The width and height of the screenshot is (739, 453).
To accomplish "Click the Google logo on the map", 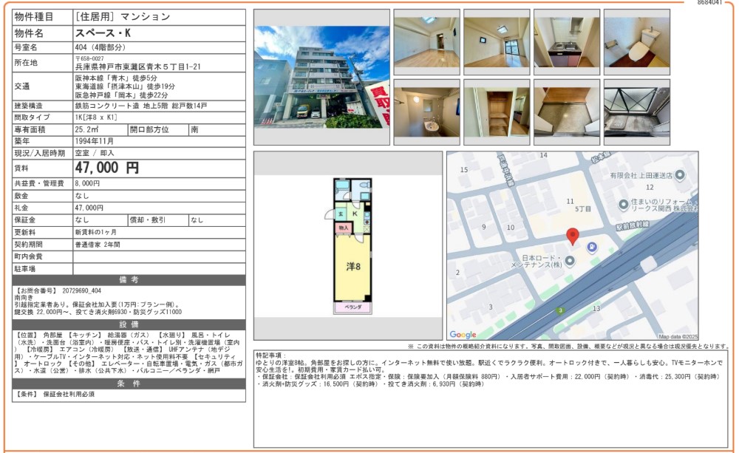I will (463, 334).
